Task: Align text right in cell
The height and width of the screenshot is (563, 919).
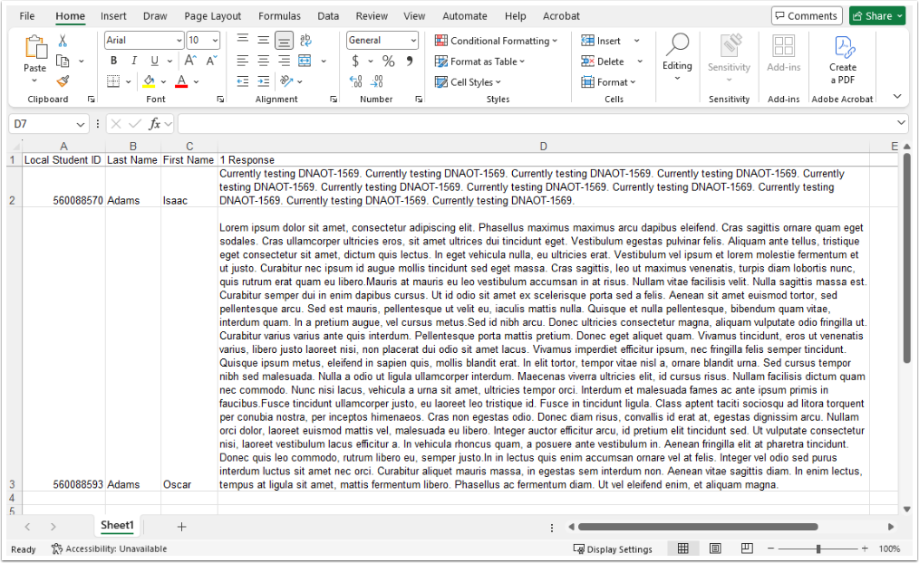Action: [284, 61]
